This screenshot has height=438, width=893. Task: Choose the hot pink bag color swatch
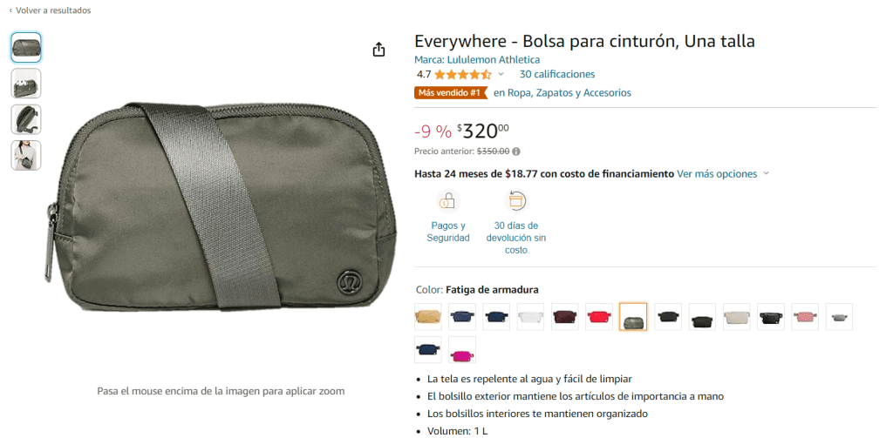(x=462, y=350)
